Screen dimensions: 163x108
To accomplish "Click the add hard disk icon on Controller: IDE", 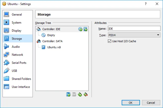I will click(x=85, y=29).
